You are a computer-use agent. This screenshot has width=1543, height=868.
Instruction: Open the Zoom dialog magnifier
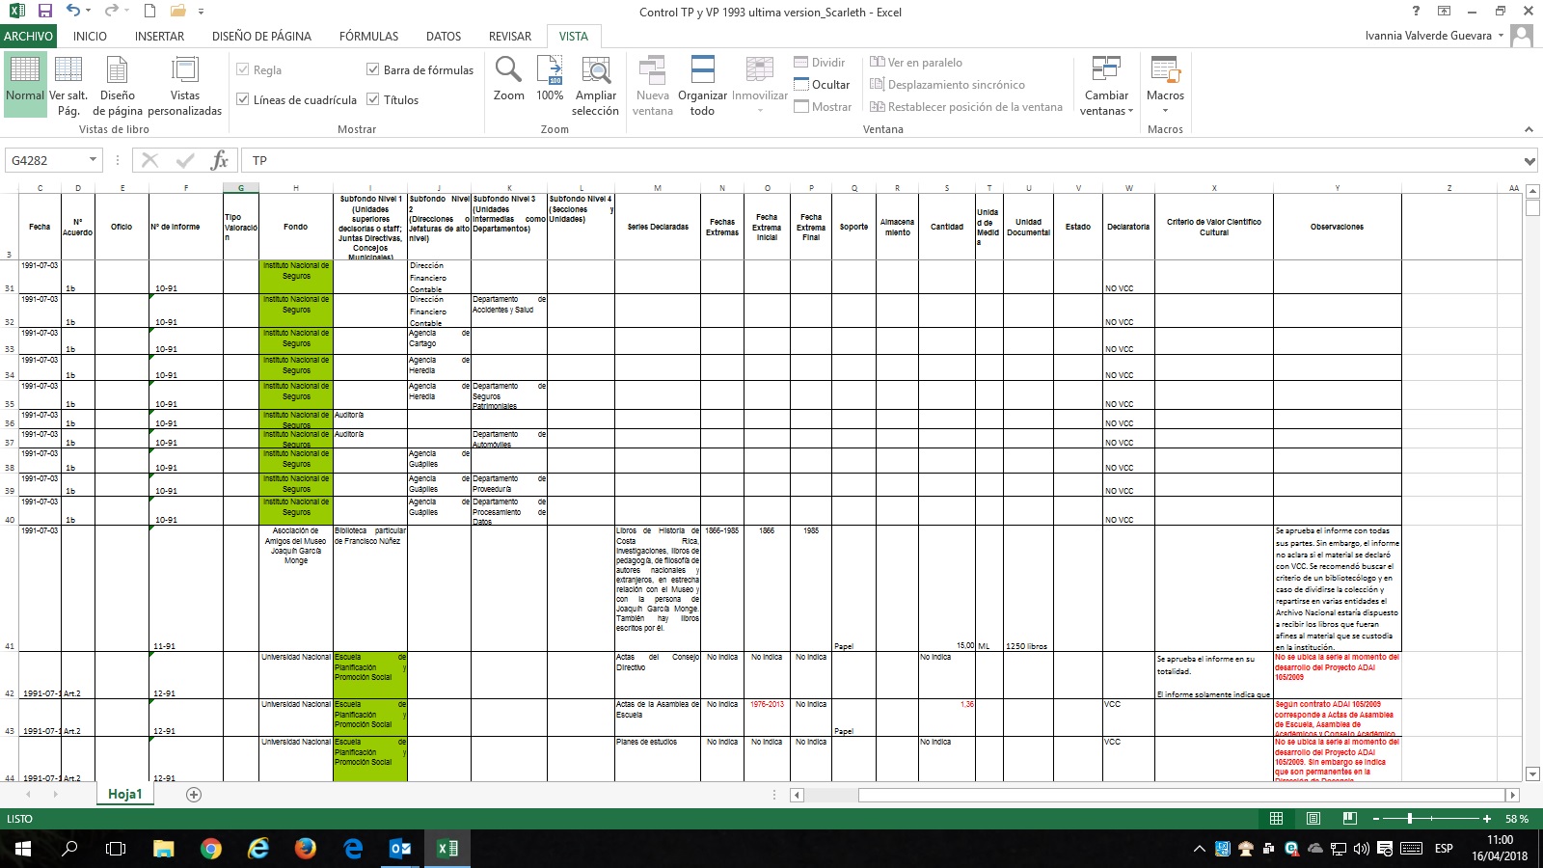[x=508, y=79]
